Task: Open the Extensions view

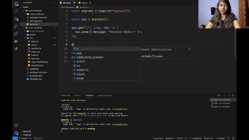Action: click(x=16, y=34)
